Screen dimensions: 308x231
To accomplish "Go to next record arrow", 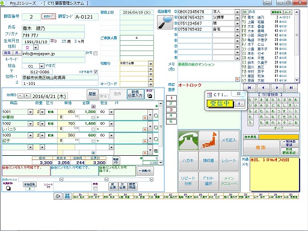I will (x=277, y=88).
